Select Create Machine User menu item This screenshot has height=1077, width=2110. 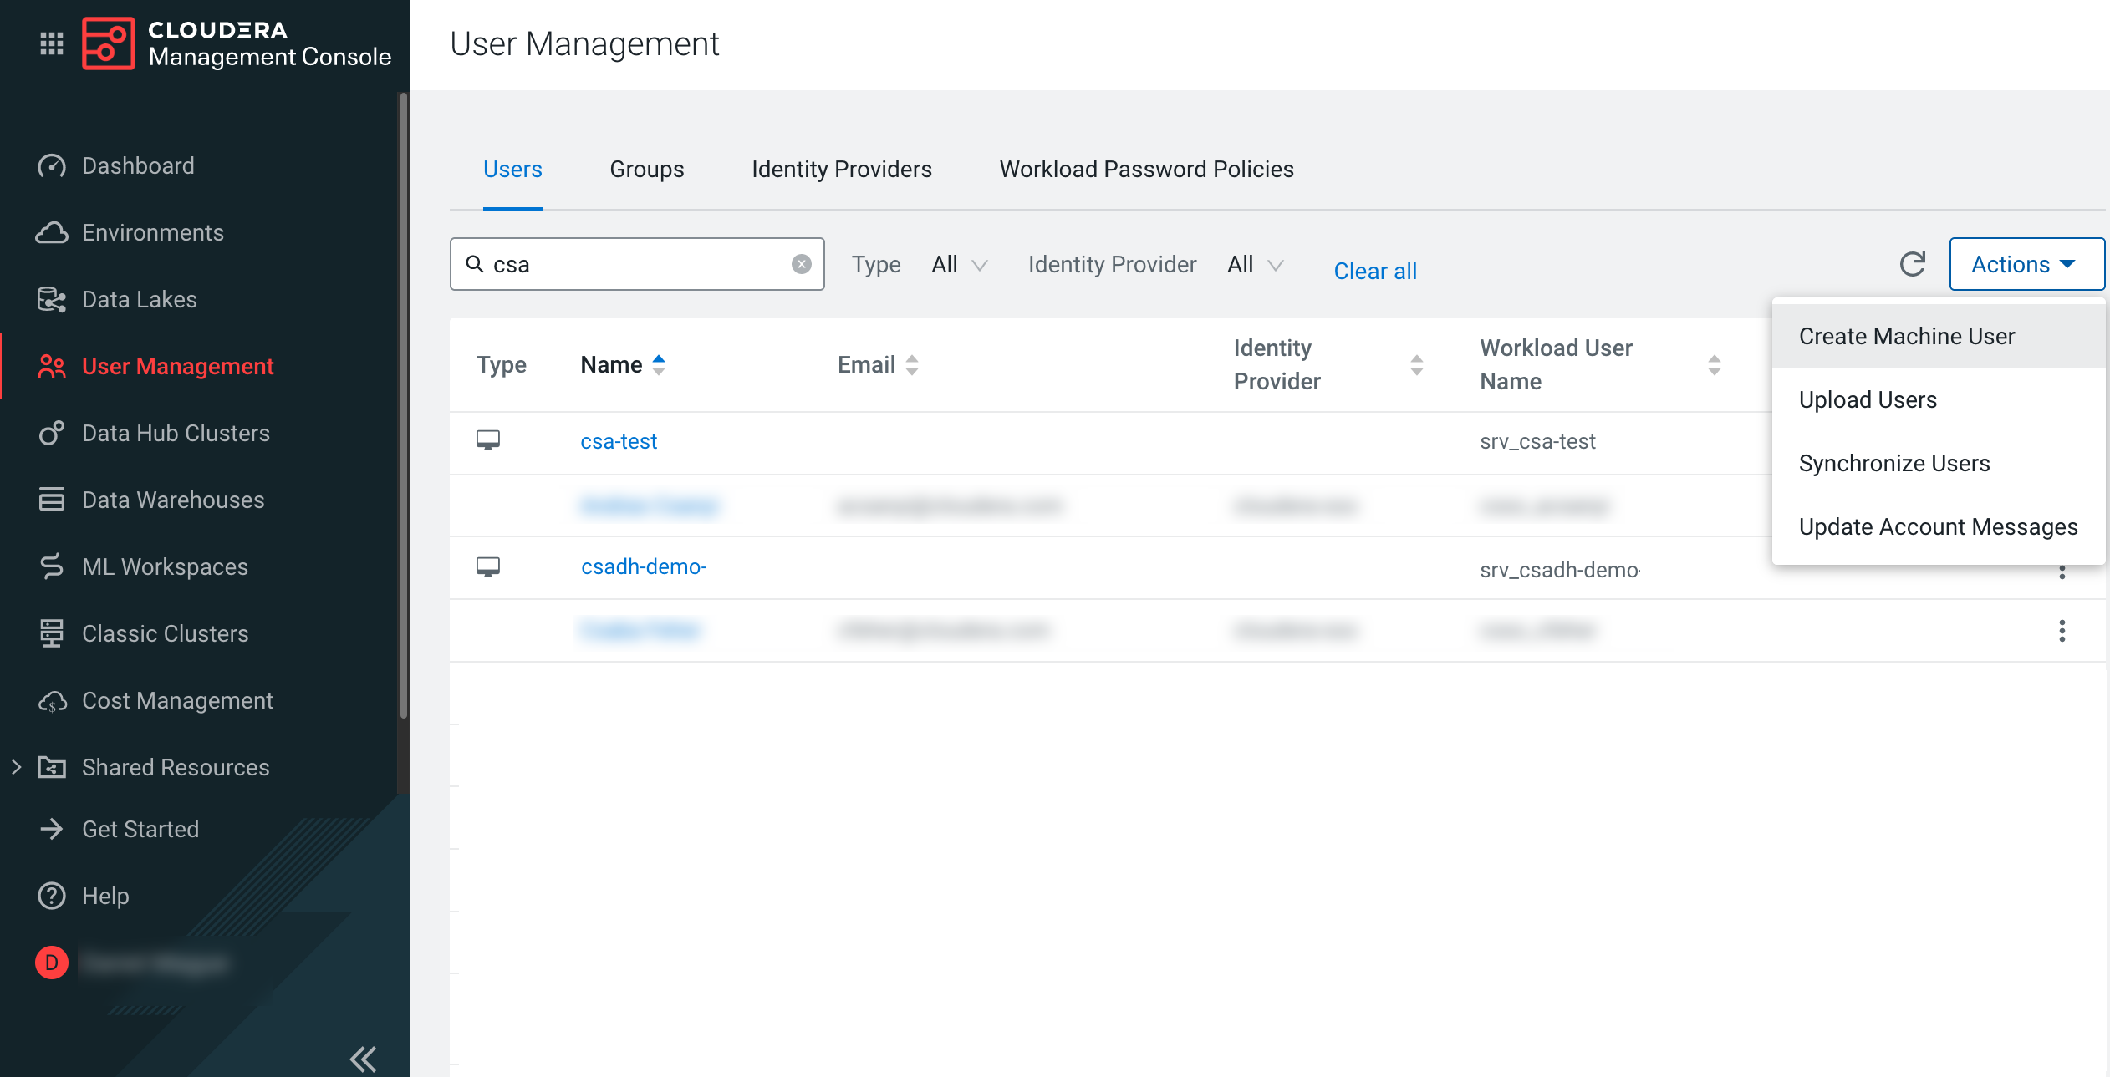point(1906,336)
